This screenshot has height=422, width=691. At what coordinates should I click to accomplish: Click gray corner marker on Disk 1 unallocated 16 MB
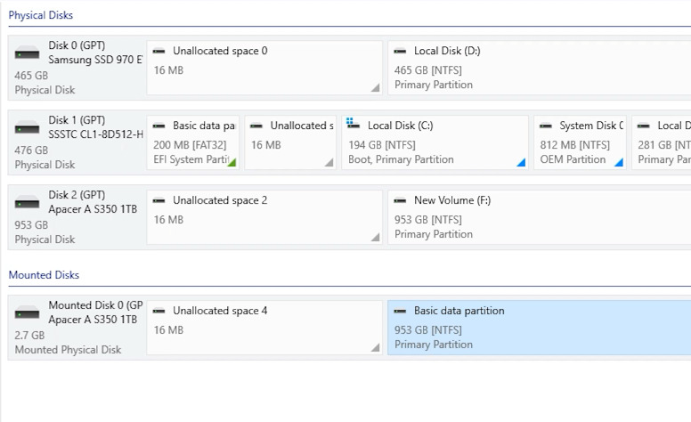329,163
